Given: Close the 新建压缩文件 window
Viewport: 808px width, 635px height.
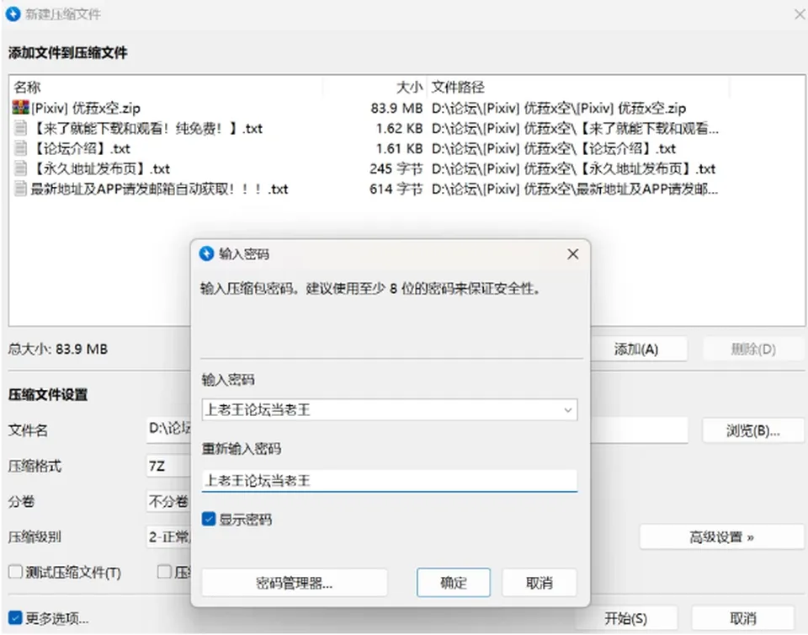Looking at the screenshot, I should pos(800,14).
